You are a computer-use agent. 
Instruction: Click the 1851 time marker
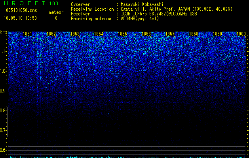(x=27, y=34)
